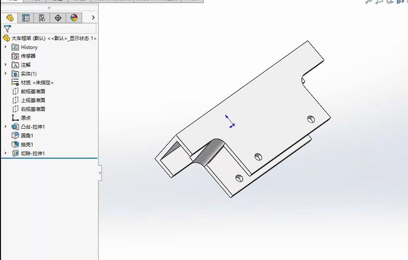Switch to the PropertyManager tab

tap(26, 18)
